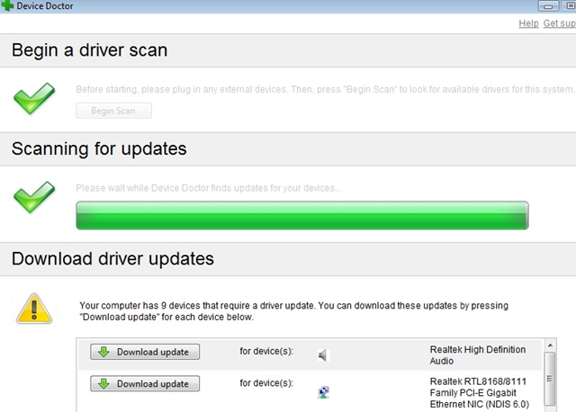Click the green scan progress bar
Image resolution: width=576 pixels, height=412 pixels.
coord(302,216)
